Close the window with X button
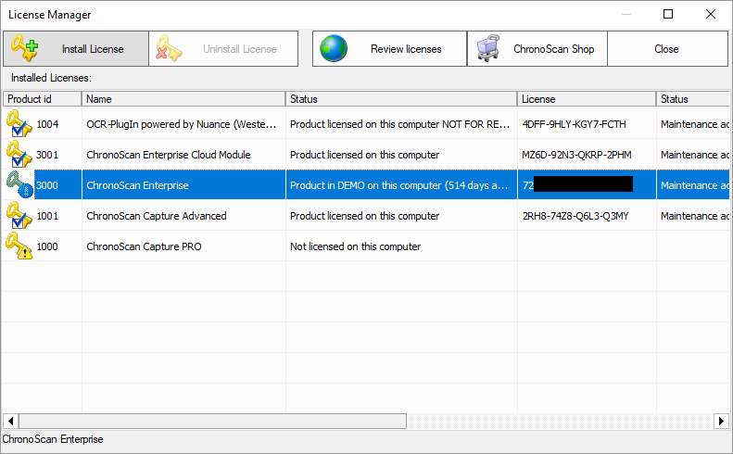This screenshot has height=454, width=733. 711,14
